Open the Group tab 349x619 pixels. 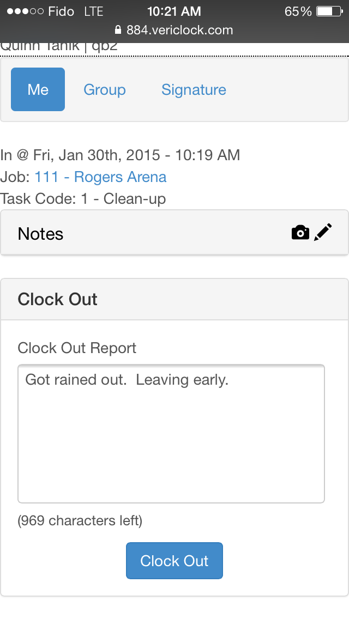[105, 89]
